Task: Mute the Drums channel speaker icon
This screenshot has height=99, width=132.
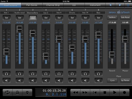Action: tap(72, 80)
